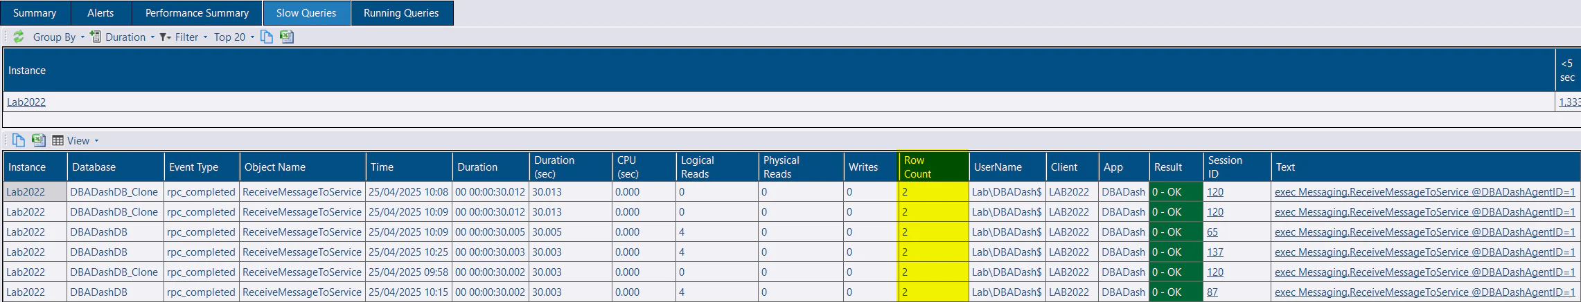
Task: Click the copy icon beside the View menu
Action: point(19,140)
